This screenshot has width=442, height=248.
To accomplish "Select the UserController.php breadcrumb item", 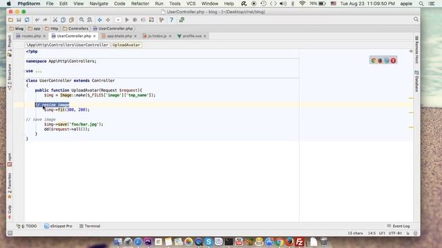I will [x=113, y=29].
